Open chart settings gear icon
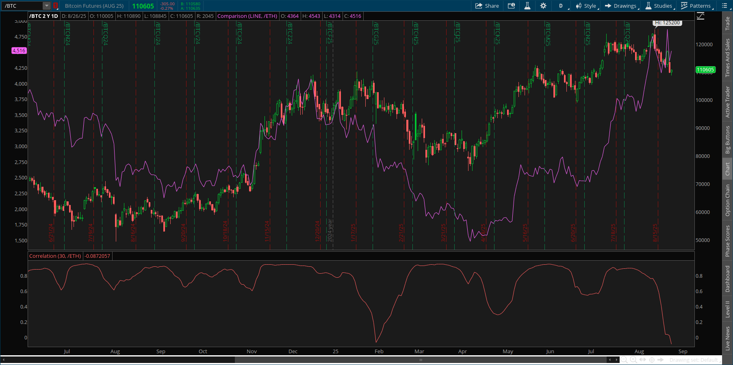This screenshot has height=365, width=733. (543, 6)
